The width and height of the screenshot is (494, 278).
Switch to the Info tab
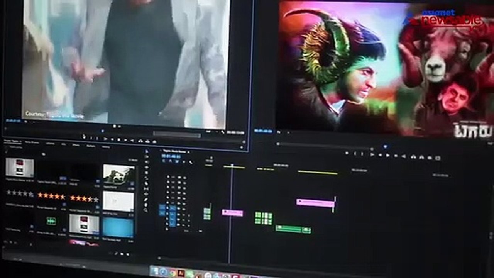(63, 144)
